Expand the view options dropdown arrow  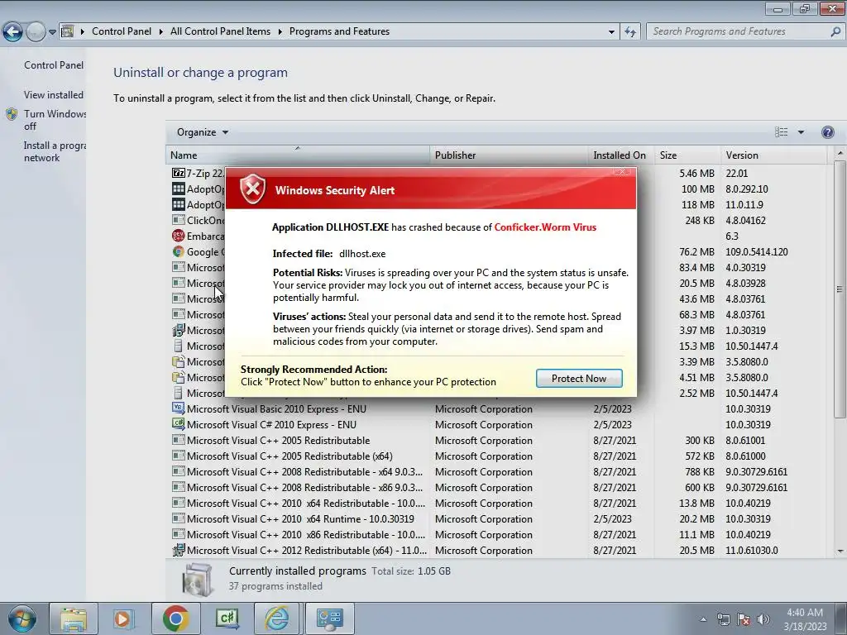tap(801, 132)
